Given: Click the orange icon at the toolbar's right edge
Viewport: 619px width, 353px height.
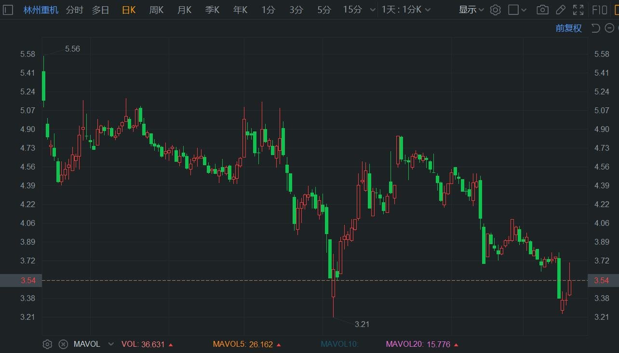Looking at the screenshot, I should pyautogui.click(x=616, y=10).
